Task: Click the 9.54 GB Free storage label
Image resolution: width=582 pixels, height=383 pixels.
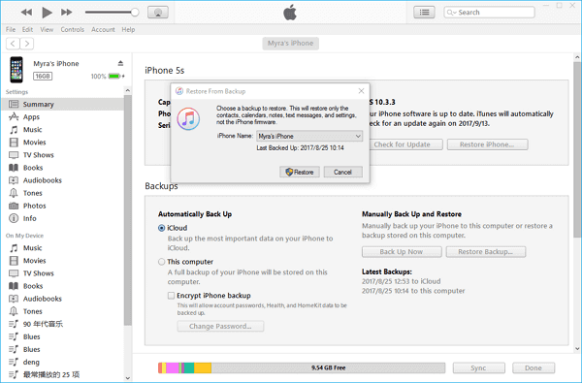Action: (329, 367)
